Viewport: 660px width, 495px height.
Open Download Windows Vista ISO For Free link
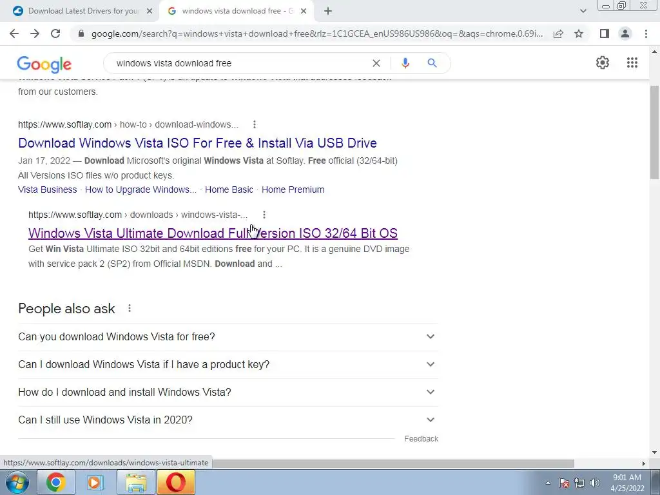pyautogui.click(x=197, y=143)
